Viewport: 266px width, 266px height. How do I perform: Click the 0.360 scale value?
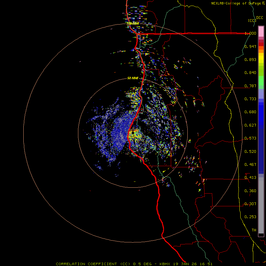[250, 191]
